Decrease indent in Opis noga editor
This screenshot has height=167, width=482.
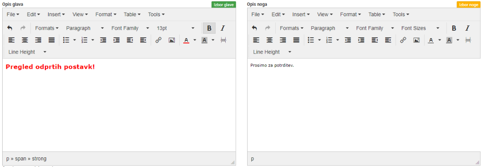pyautogui.click(x=348, y=40)
